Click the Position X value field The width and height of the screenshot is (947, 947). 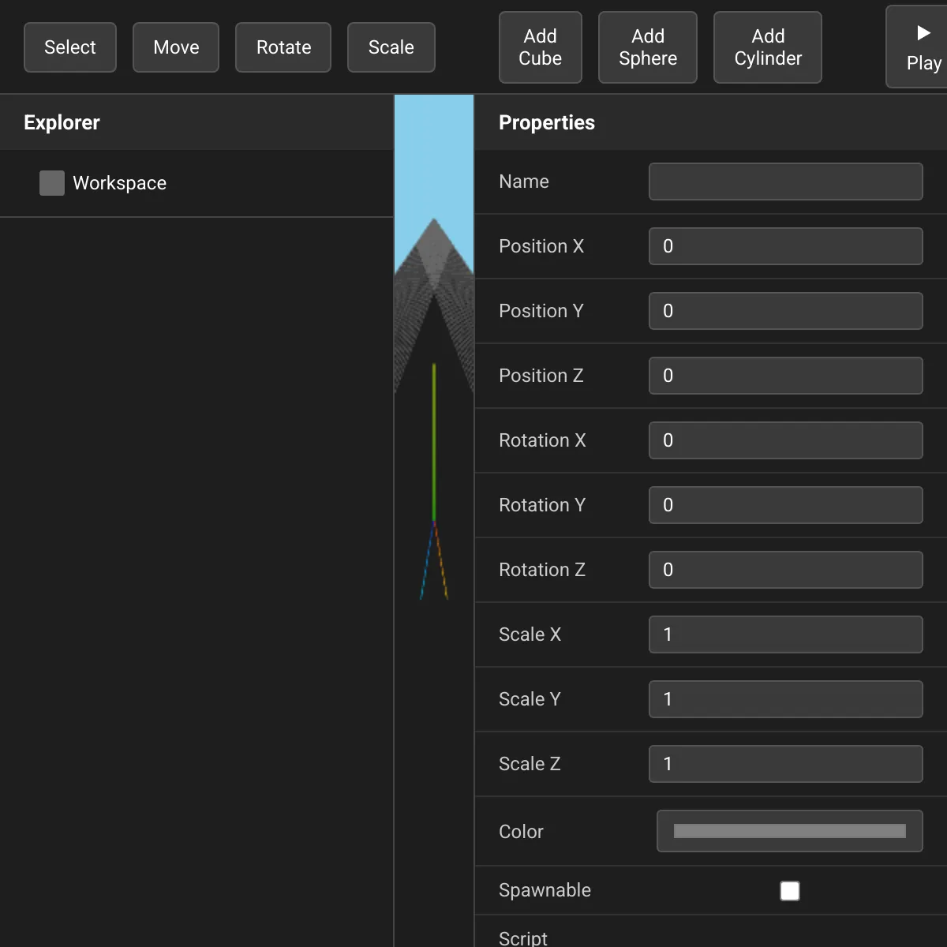(x=785, y=246)
